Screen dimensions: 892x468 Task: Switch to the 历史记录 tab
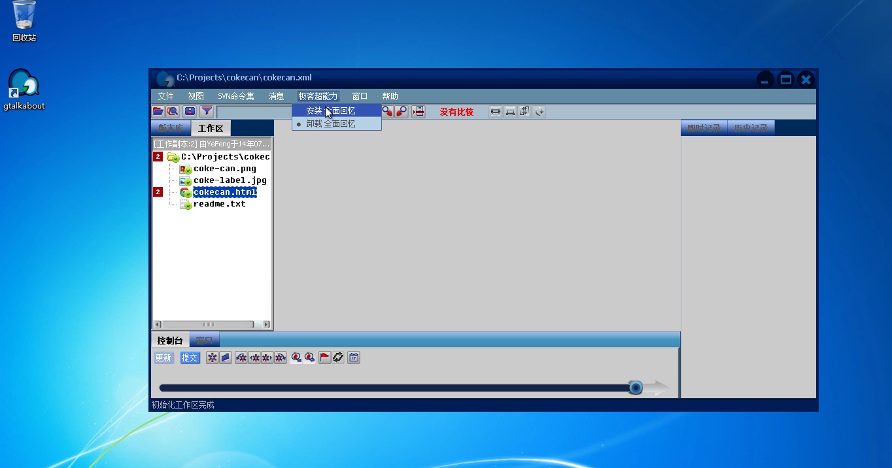coord(751,128)
